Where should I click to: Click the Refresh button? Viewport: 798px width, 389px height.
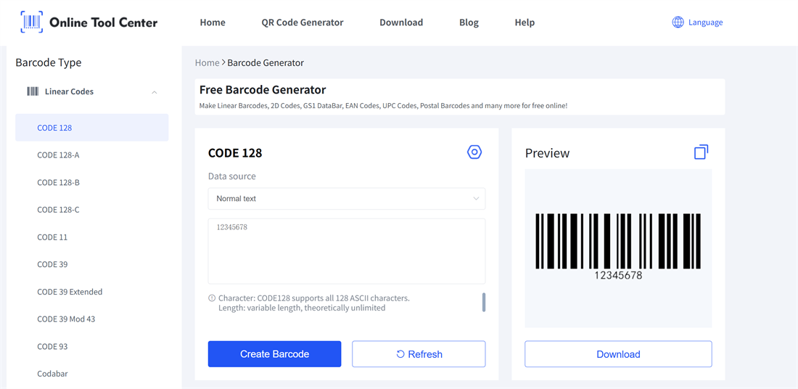tap(419, 354)
